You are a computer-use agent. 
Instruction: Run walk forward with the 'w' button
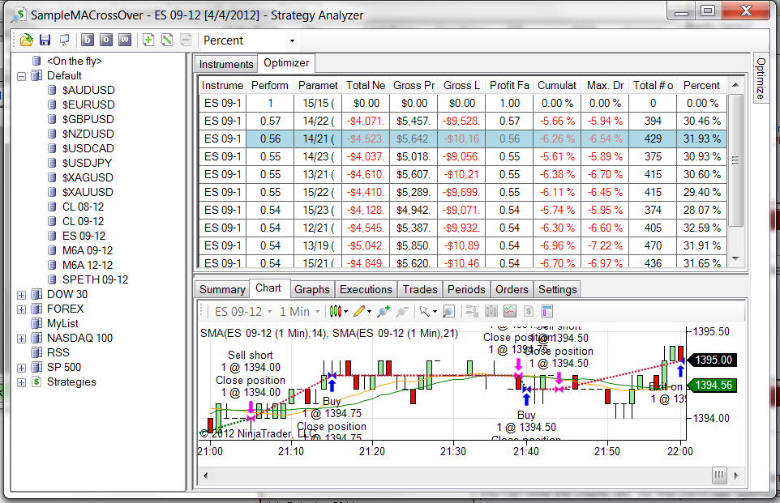point(125,40)
